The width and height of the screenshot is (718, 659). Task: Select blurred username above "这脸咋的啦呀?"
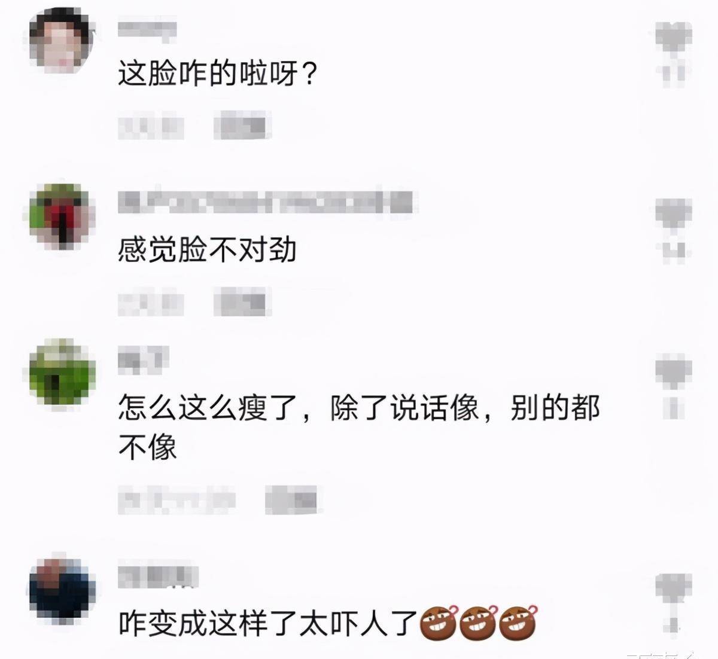147,30
